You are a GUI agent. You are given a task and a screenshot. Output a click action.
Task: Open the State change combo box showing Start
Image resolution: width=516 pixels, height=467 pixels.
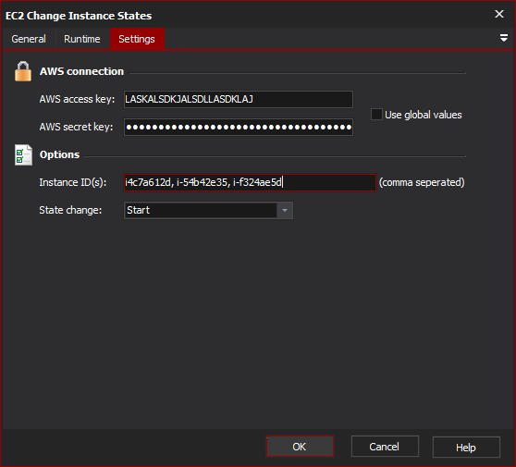pyautogui.click(x=208, y=210)
